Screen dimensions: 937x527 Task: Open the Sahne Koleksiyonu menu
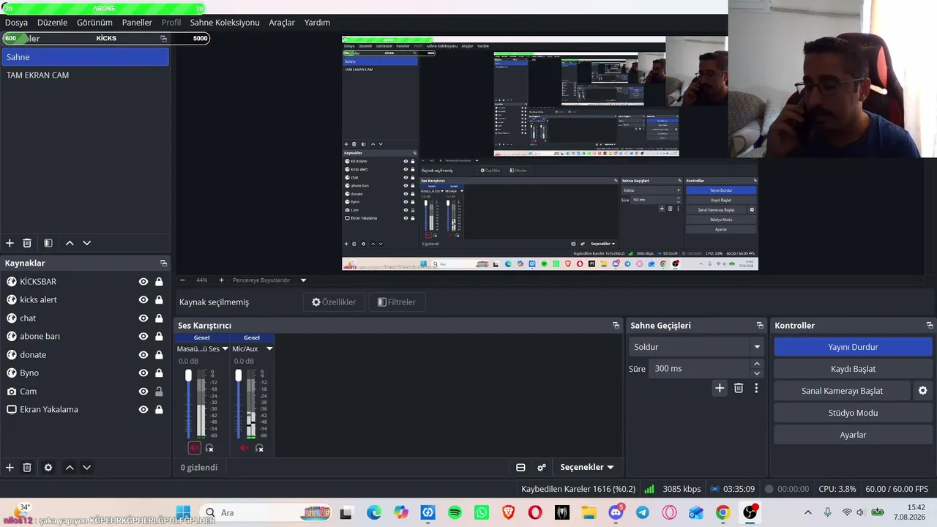[x=225, y=23]
